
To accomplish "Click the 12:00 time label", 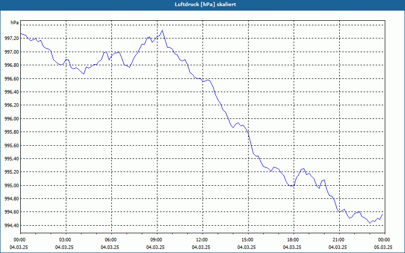I will pyautogui.click(x=202, y=240).
